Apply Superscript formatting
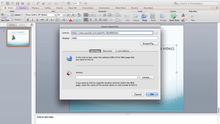This screenshot has width=220, height=124. 47,20
